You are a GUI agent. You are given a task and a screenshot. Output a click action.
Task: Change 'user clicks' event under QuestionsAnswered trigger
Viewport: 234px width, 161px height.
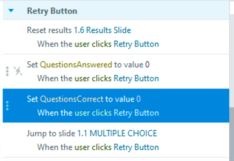point(93,78)
